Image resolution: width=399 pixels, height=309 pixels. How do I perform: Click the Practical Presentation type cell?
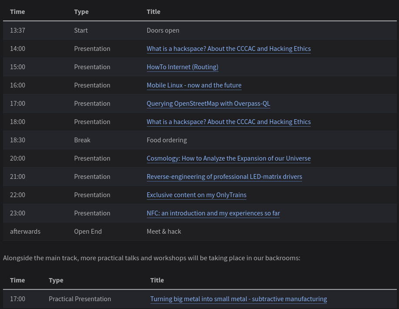coord(80,299)
